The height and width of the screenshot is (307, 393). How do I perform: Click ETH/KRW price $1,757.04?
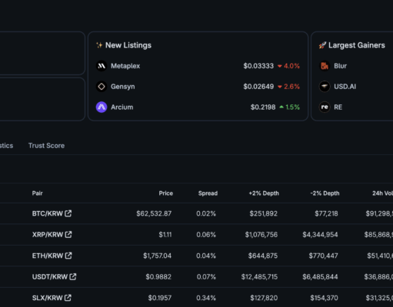(x=157, y=256)
